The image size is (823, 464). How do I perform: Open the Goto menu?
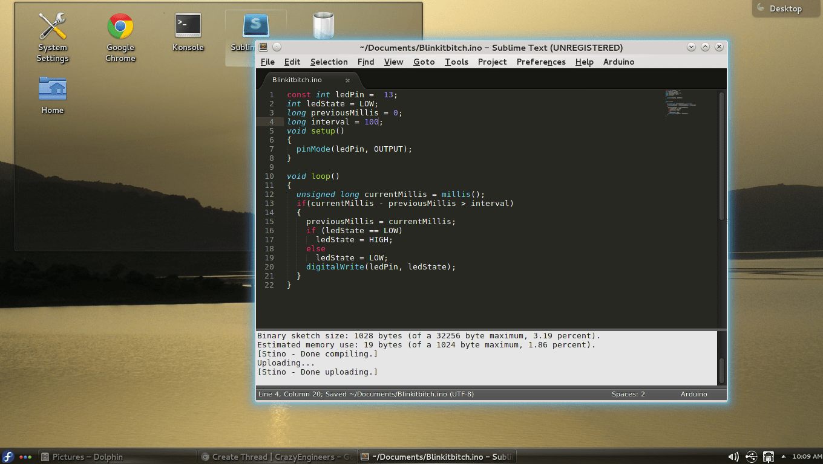tap(424, 62)
